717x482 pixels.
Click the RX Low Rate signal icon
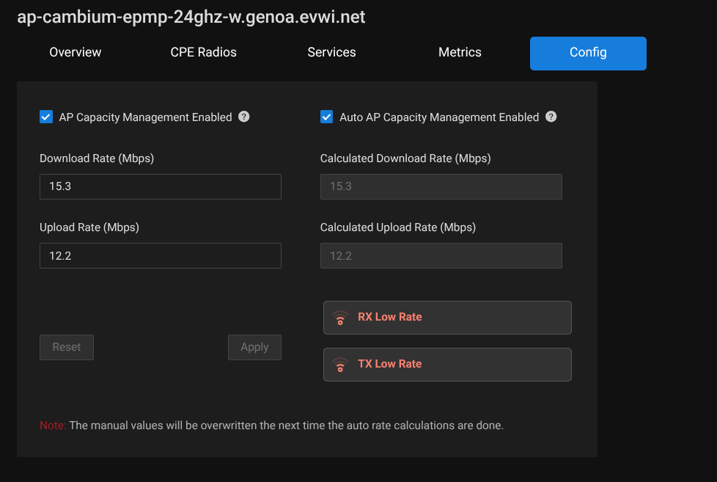coord(339,318)
